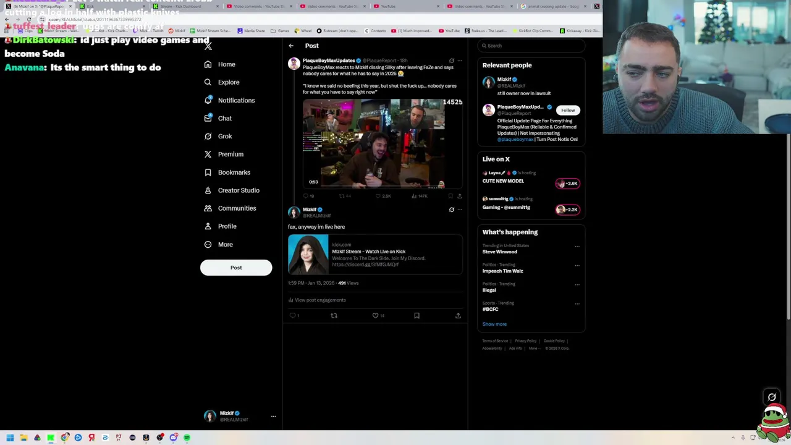This screenshot has width=791, height=445.
Task: Open Mizkif avatar on his post
Action: tap(294, 213)
